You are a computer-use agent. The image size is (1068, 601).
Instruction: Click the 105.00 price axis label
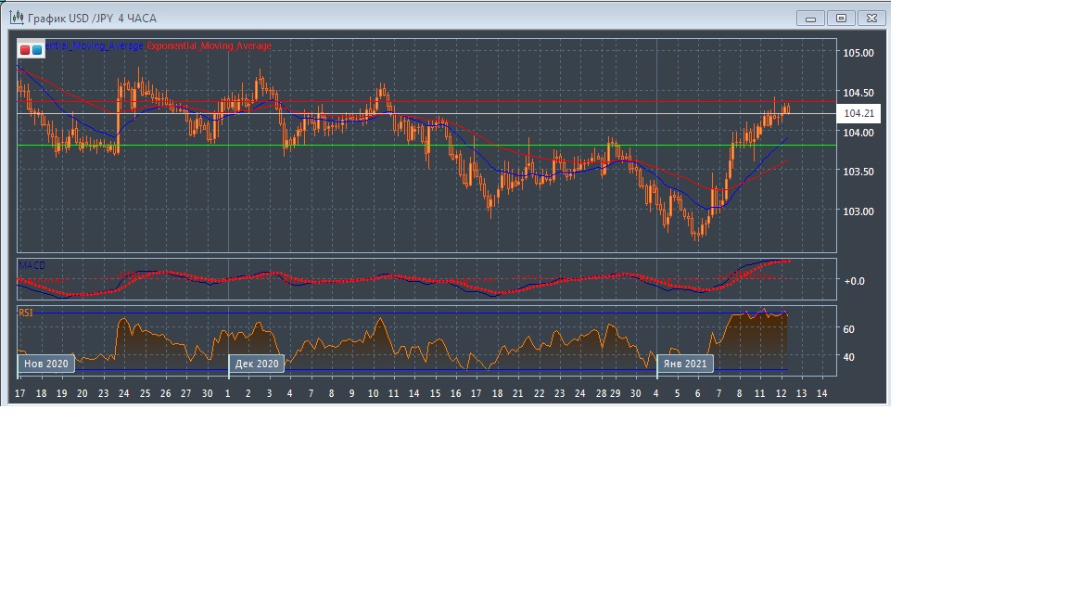[x=858, y=53]
